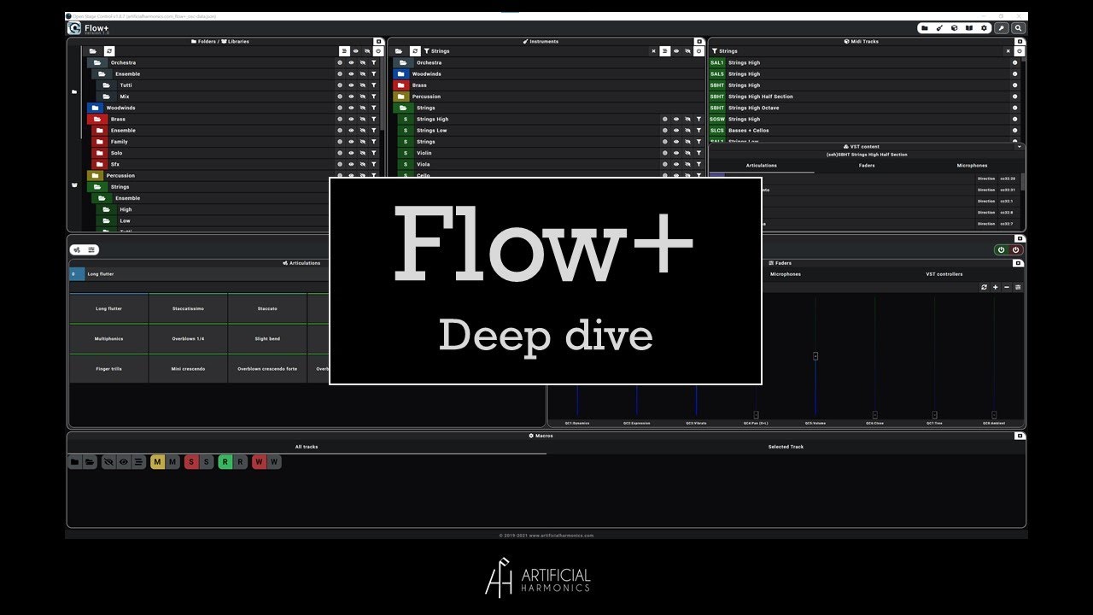1093x615 pixels.
Task: Toggle the yellow M mute macro
Action: click(157, 462)
